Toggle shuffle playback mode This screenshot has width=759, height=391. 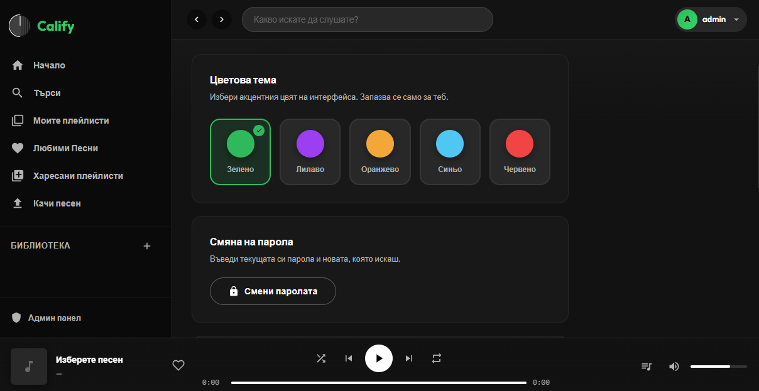[321, 358]
